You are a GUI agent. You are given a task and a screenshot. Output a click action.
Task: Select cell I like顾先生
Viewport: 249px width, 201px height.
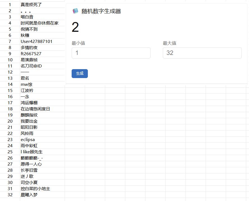43,152
